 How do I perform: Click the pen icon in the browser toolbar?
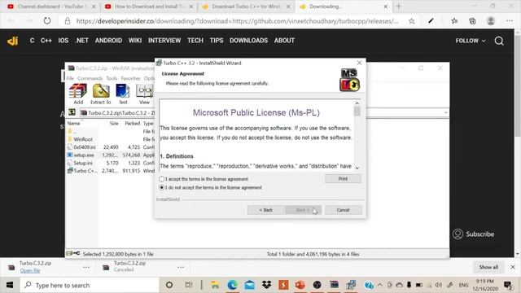click(431, 21)
